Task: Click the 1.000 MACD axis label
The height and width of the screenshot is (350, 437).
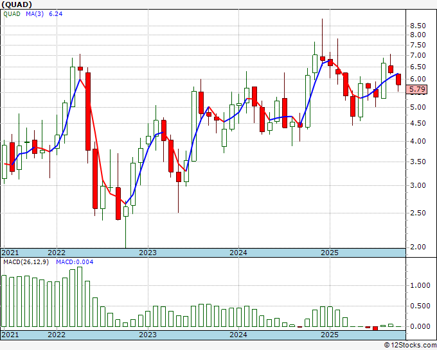Action: point(419,286)
